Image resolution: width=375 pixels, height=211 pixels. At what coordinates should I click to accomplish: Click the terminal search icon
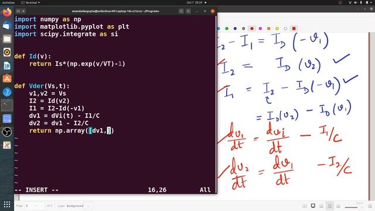[x=181, y=11]
